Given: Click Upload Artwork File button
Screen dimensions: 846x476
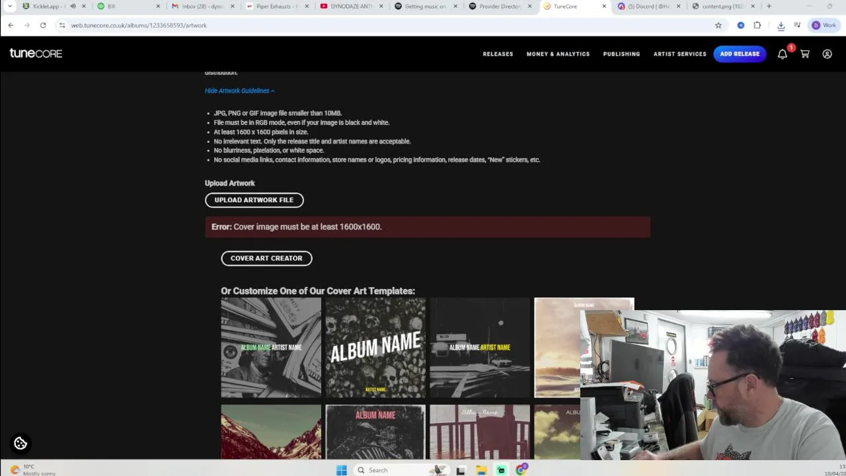Looking at the screenshot, I should pyautogui.click(x=254, y=200).
